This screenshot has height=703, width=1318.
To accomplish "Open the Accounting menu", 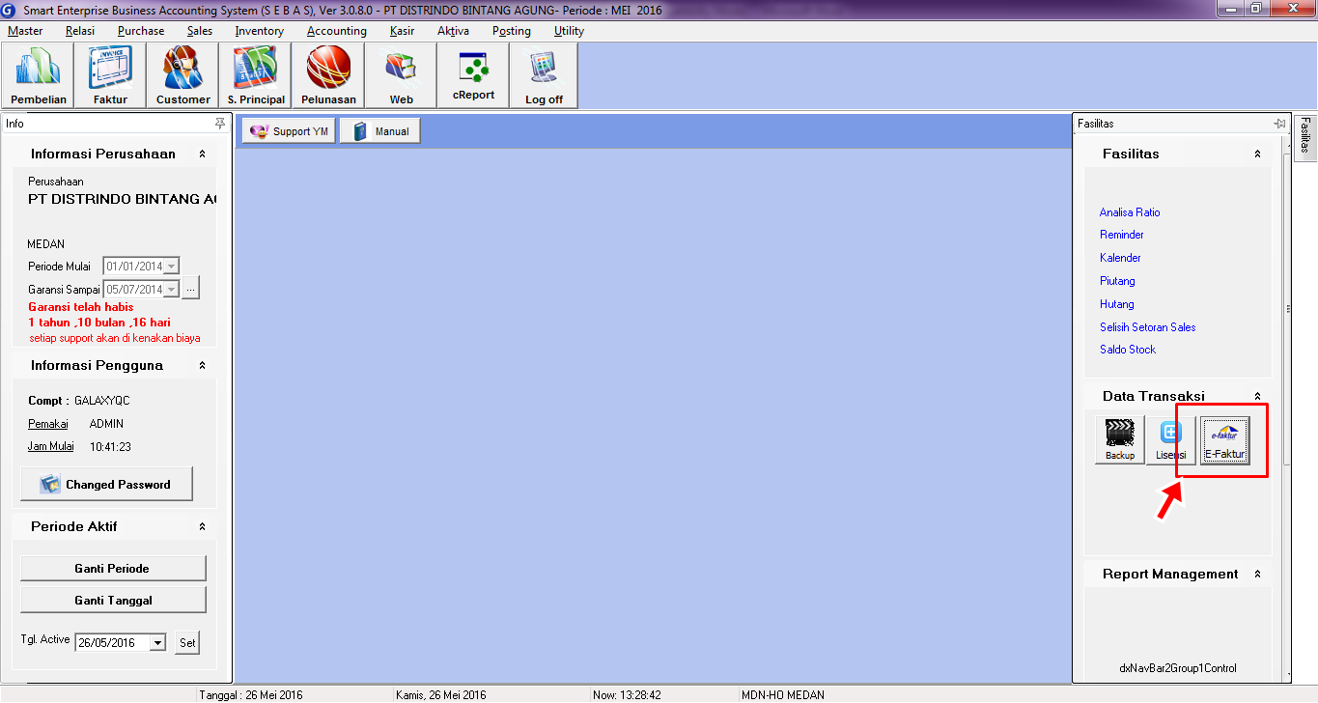I will (336, 31).
